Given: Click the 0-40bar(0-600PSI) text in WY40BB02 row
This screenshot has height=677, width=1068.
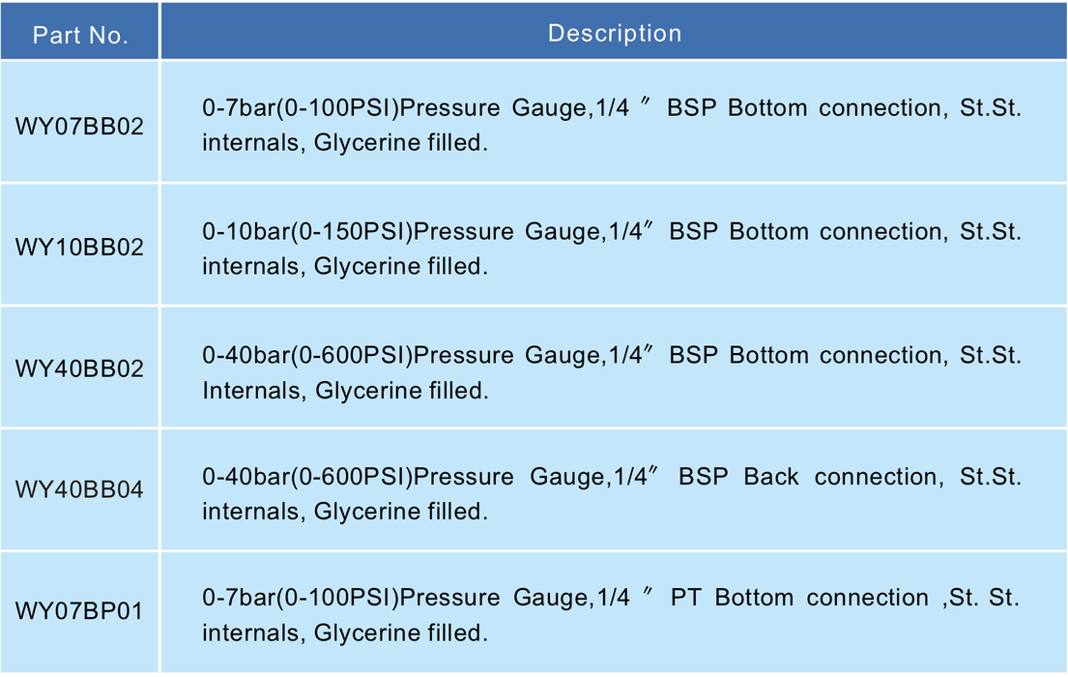Looking at the screenshot, I should coord(307,355).
